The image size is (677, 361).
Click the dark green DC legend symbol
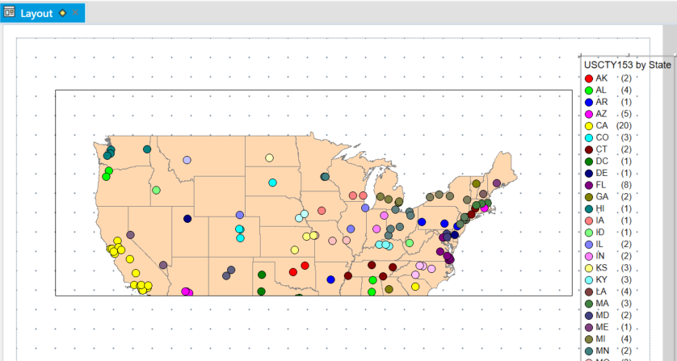point(589,162)
